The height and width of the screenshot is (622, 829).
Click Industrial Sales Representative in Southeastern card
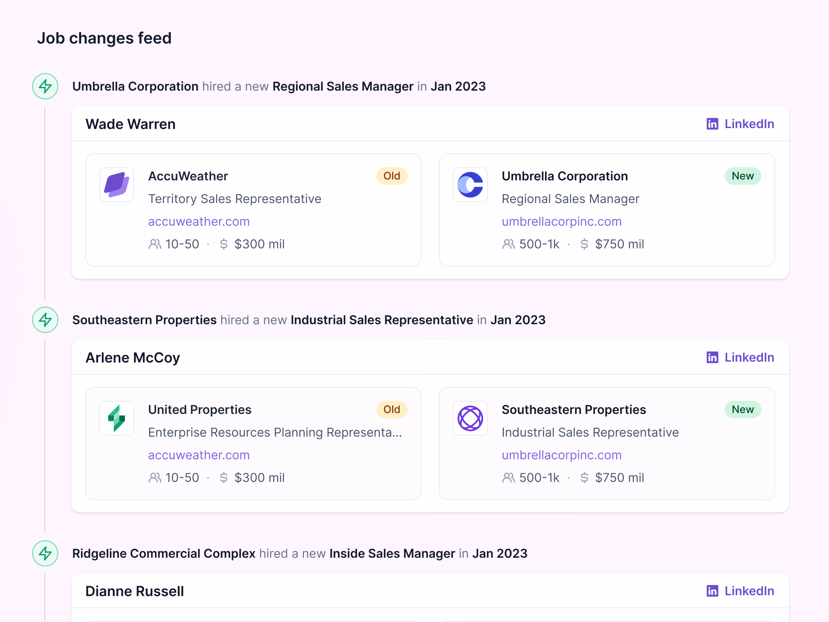590,432
